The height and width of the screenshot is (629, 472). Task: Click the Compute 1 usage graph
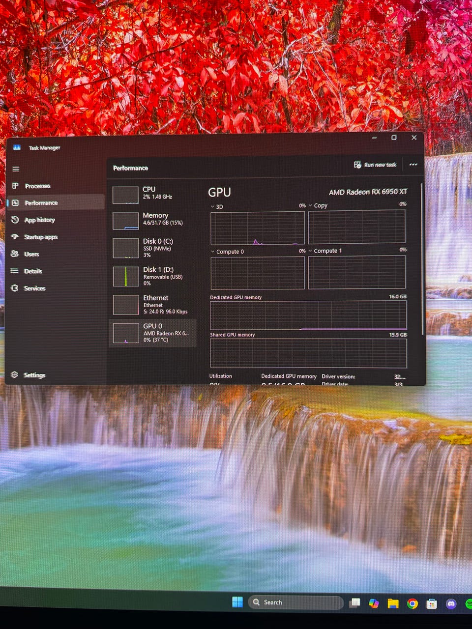[357, 272]
